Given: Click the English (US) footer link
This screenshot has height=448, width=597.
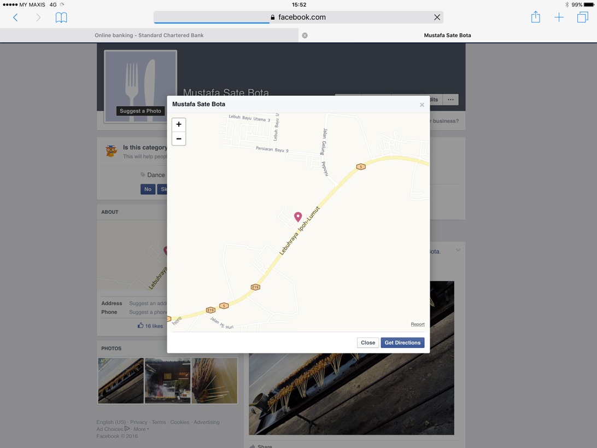Looking at the screenshot, I should pos(111,422).
